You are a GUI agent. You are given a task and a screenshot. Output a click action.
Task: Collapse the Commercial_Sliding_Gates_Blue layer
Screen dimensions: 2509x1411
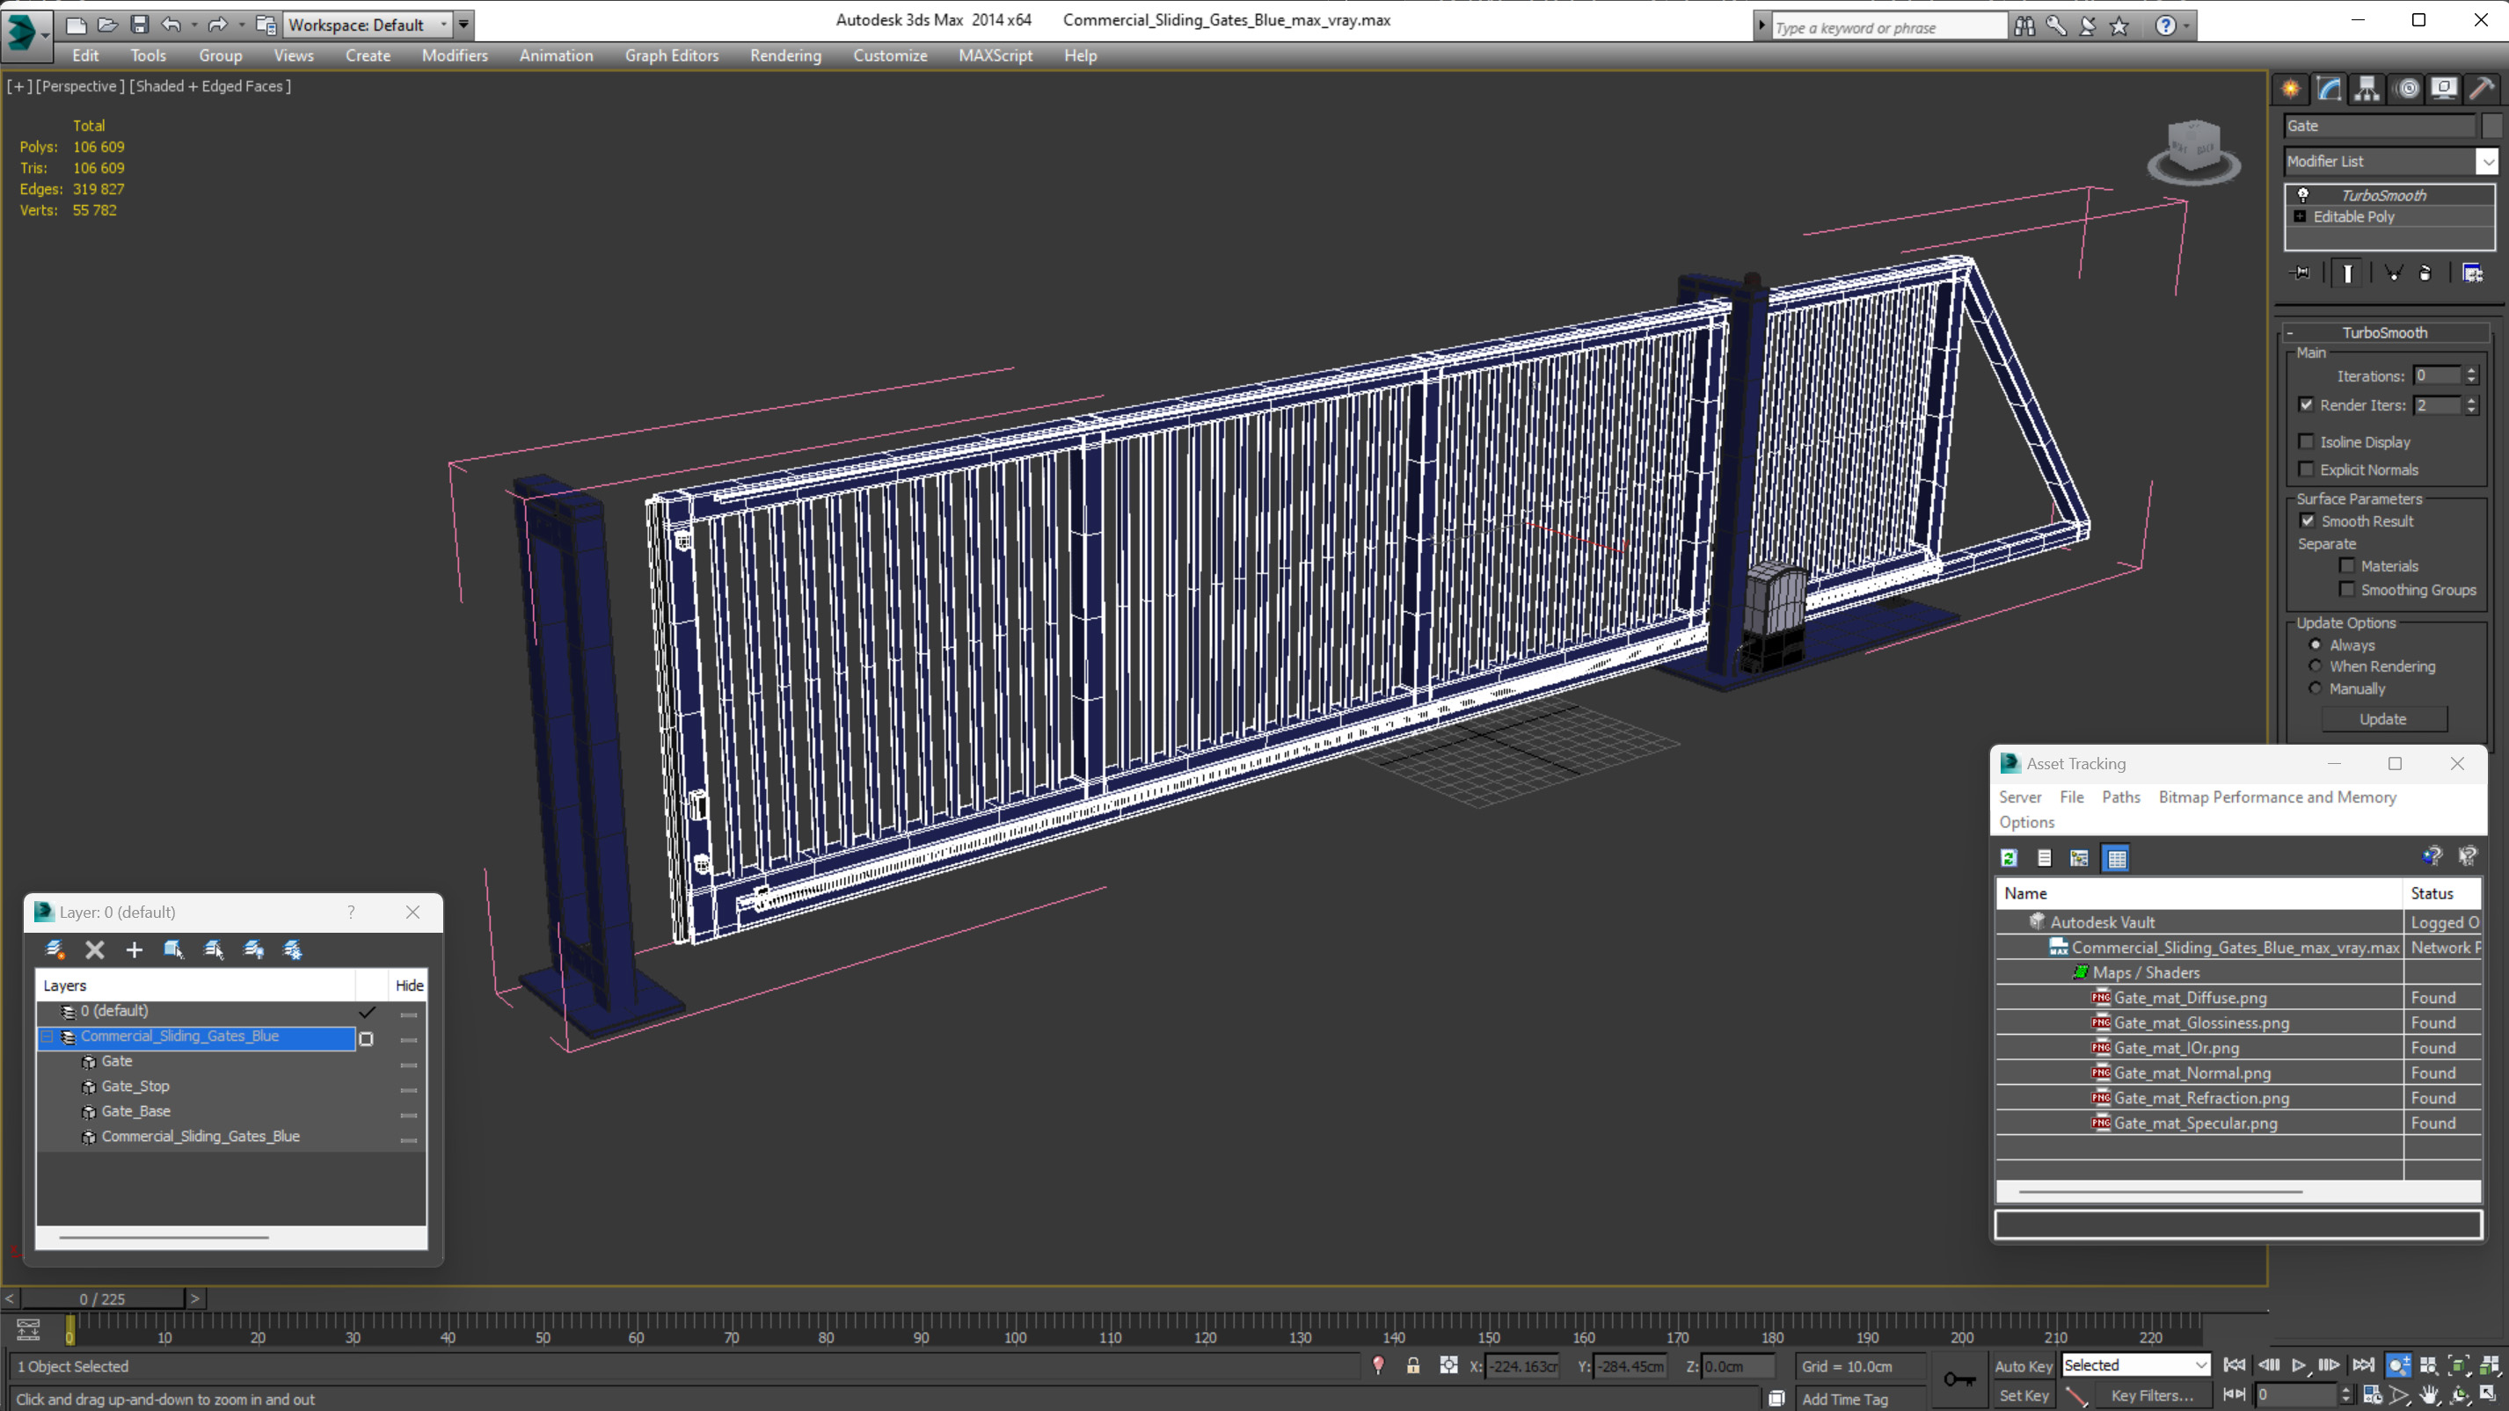tap(47, 1036)
